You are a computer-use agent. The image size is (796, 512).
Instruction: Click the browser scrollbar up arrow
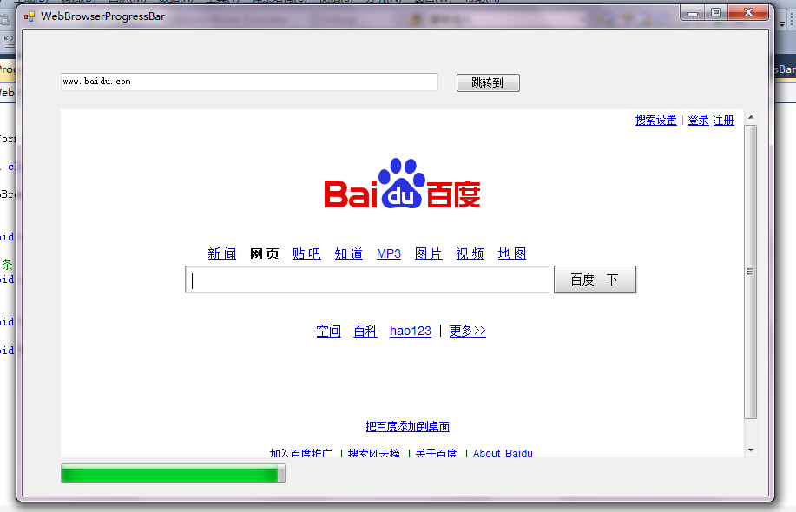click(x=751, y=118)
